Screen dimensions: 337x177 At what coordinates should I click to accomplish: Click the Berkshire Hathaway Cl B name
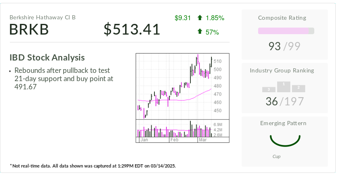(x=43, y=17)
